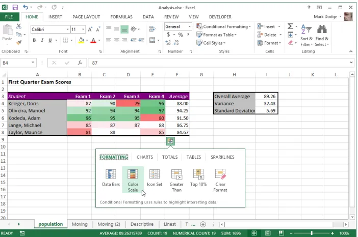Click the Quick Analysis icon below the table

(170, 141)
